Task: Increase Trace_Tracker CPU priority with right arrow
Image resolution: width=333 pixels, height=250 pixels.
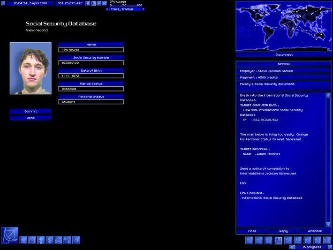Action: coord(143,9)
